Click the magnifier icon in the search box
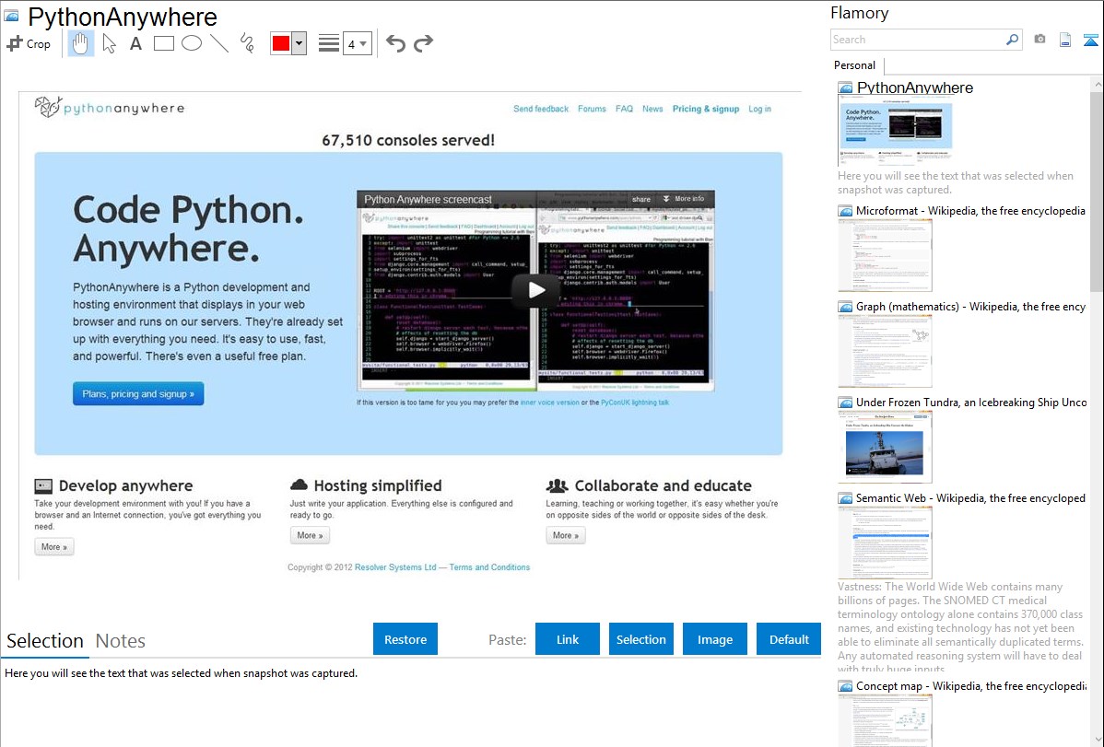Viewport: 1104px width, 747px height. [x=1013, y=40]
